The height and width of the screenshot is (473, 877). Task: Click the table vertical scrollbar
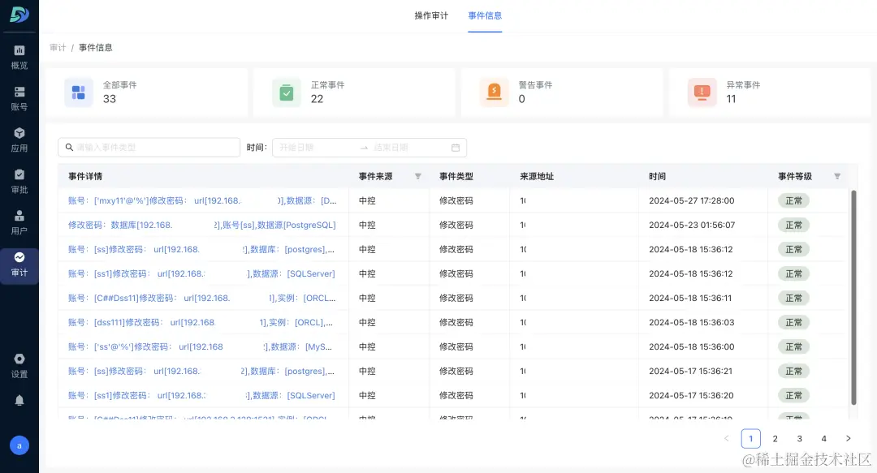tap(853, 298)
